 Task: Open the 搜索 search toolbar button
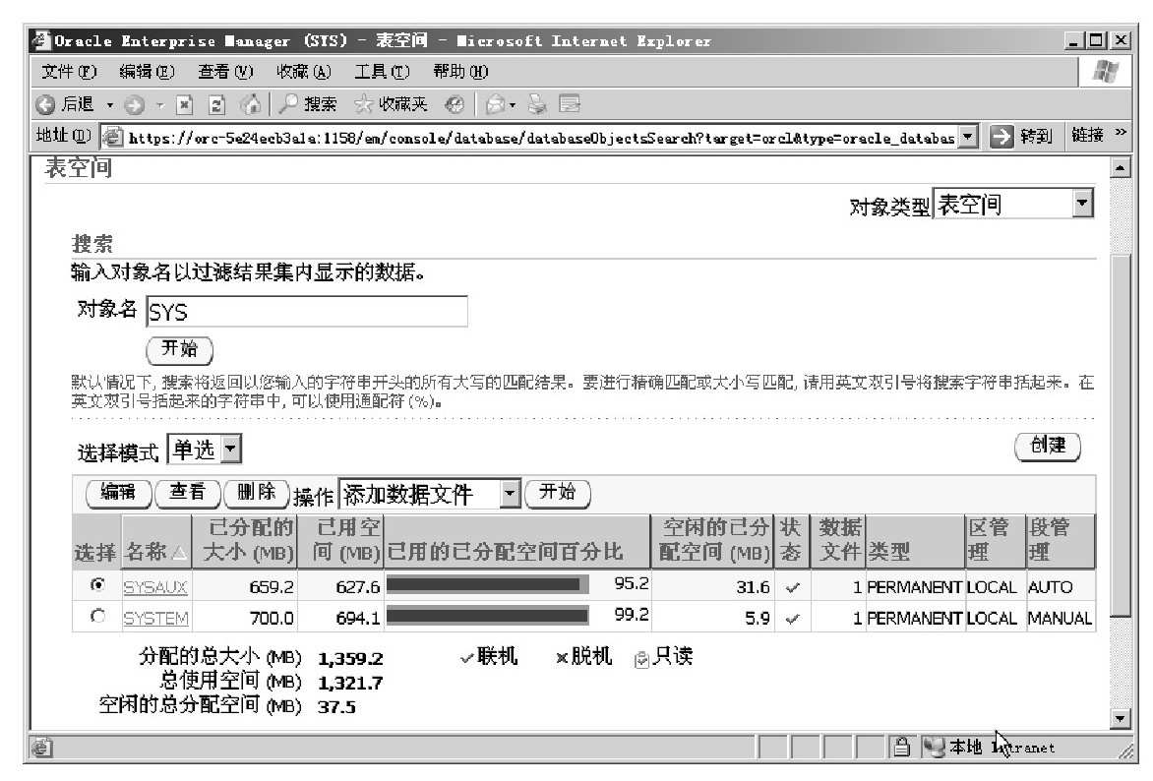pyautogui.click(x=307, y=104)
